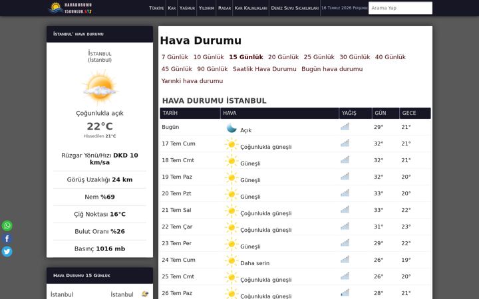Click the HAVA DURUMU İSTANBUL heading

214,101
